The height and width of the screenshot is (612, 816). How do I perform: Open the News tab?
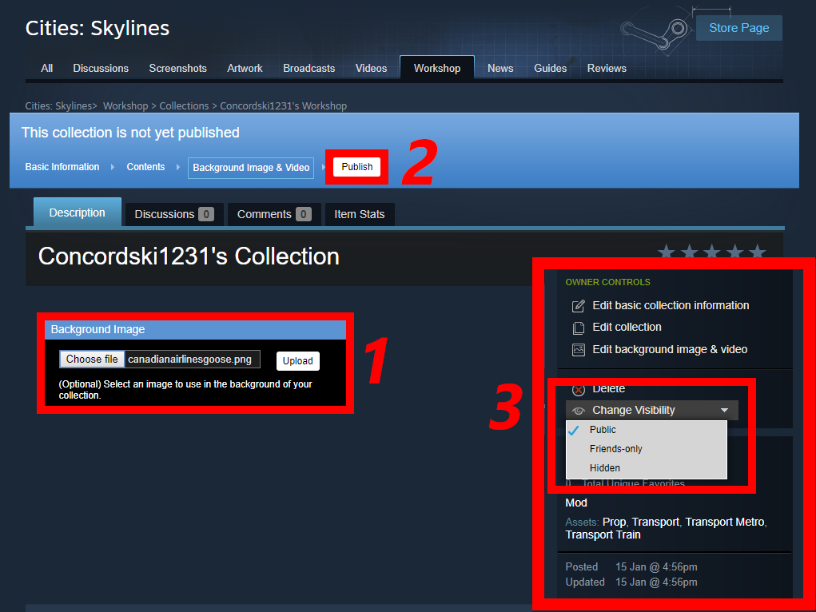[x=500, y=68]
